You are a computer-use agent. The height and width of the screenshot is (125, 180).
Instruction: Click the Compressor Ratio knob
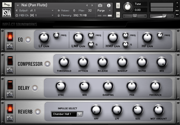pos(142,62)
